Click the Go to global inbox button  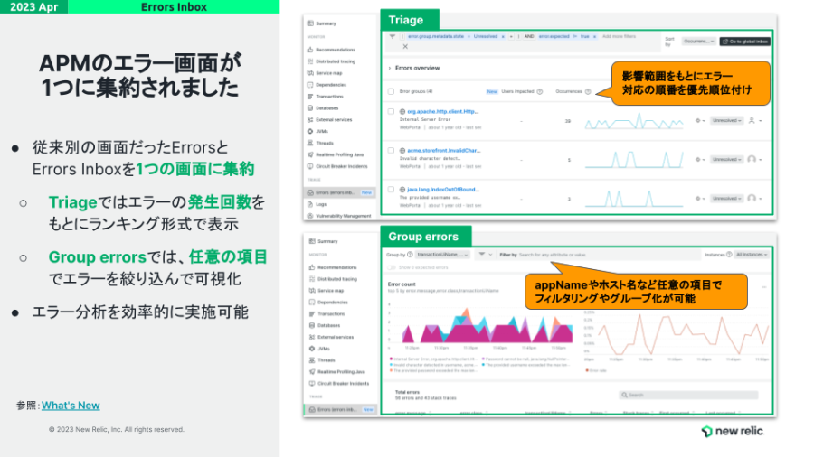pos(745,41)
